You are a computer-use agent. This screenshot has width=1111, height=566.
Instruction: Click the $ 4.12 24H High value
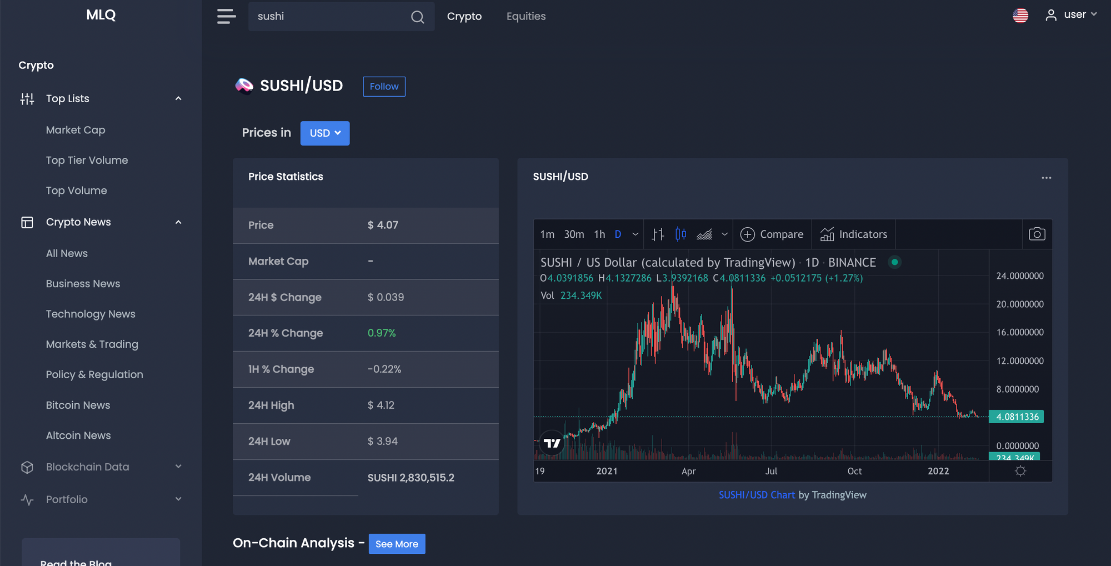(381, 405)
